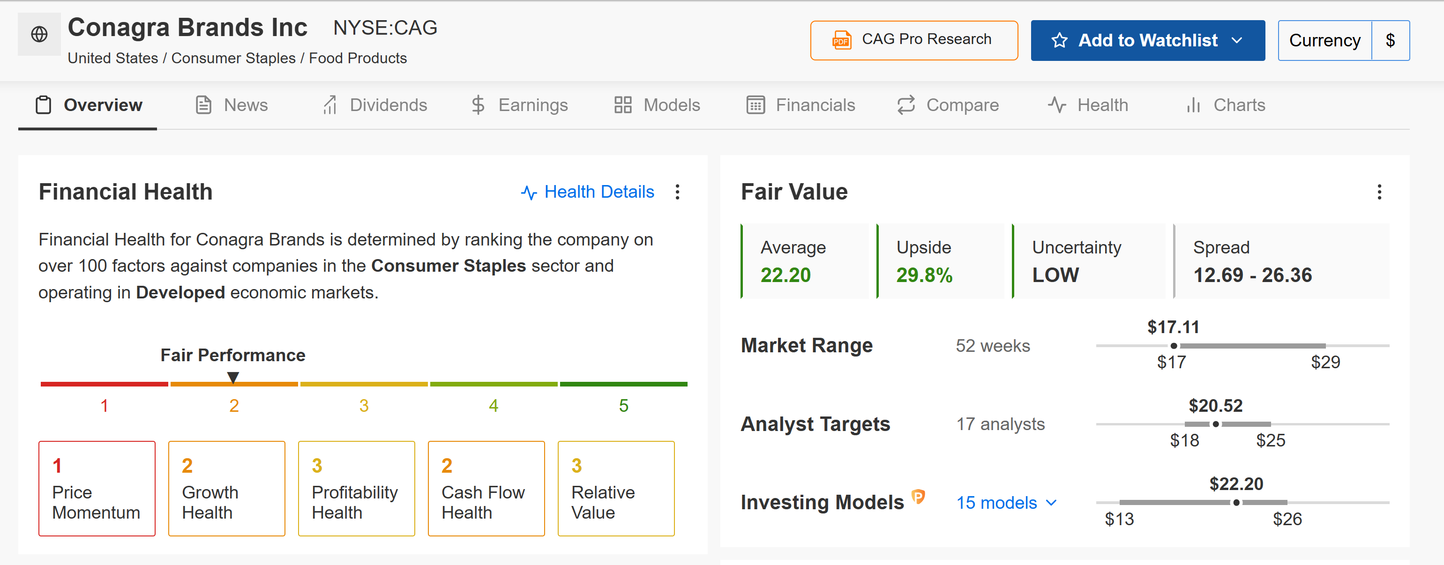Expand the Add to Watchlist dropdown chevron
Screen dimensions: 1444x565
click(1238, 40)
